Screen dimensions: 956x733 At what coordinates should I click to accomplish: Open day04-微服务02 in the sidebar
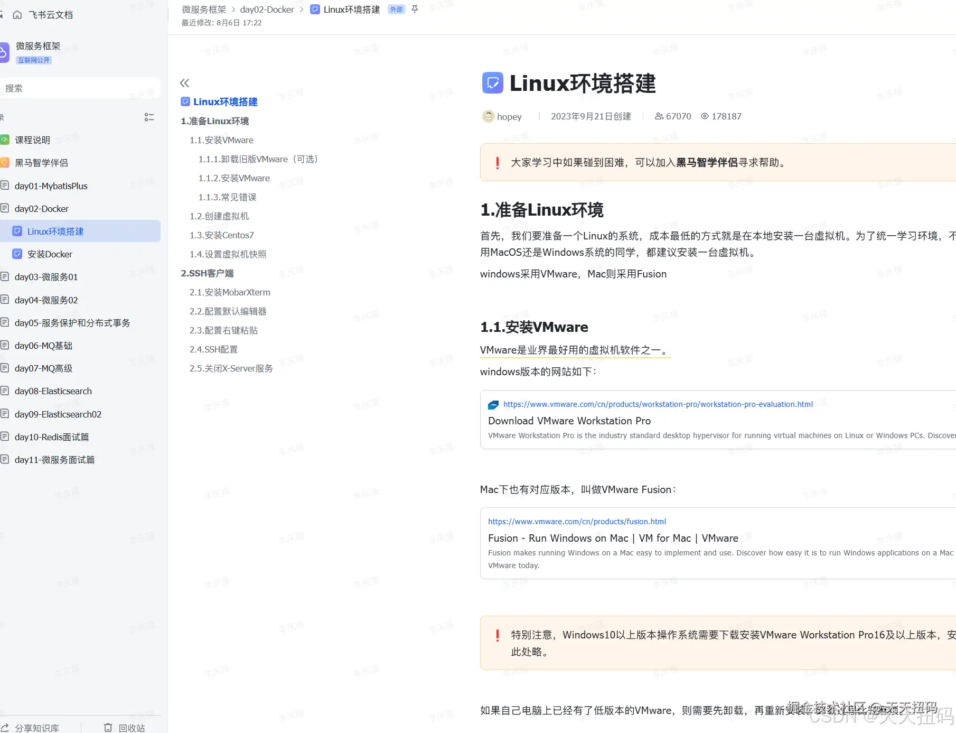46,300
